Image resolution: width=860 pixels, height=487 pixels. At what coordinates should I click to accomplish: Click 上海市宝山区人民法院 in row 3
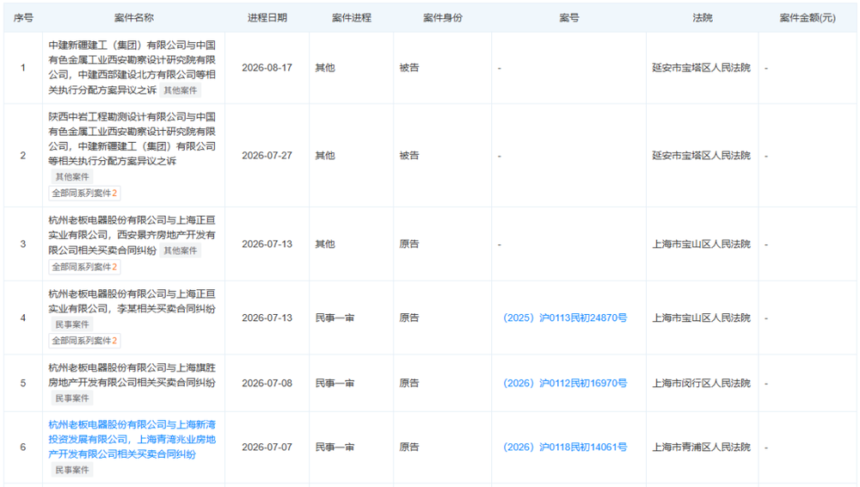click(x=701, y=243)
